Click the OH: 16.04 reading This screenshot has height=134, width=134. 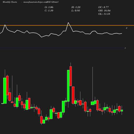(104, 11)
